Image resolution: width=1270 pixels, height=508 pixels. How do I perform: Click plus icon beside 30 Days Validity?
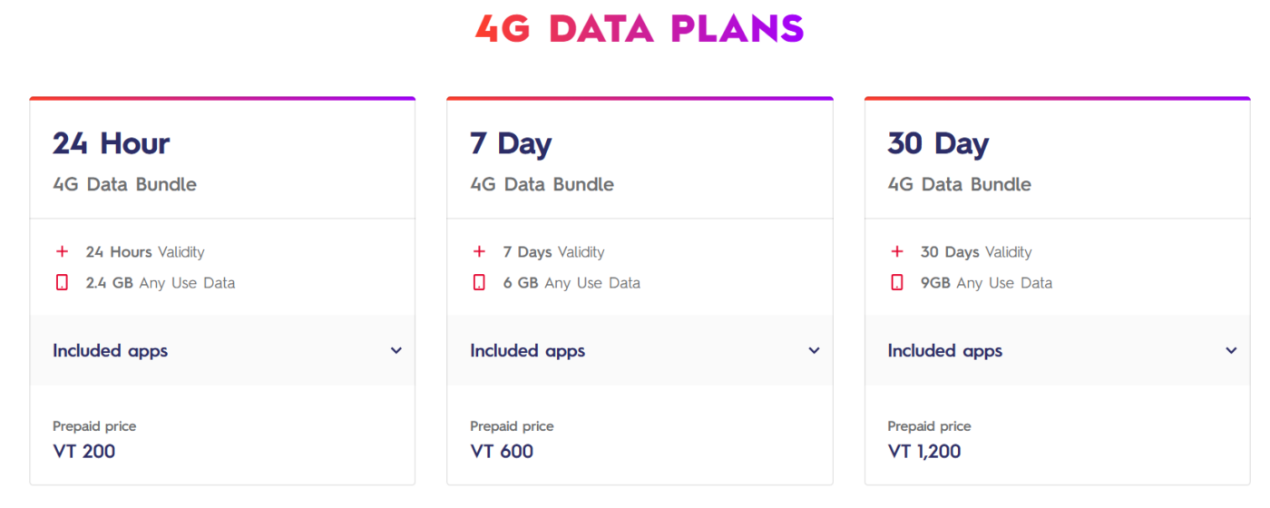tap(897, 252)
